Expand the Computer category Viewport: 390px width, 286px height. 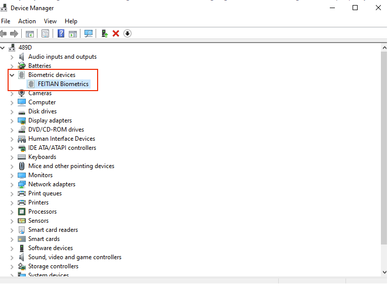point(12,103)
